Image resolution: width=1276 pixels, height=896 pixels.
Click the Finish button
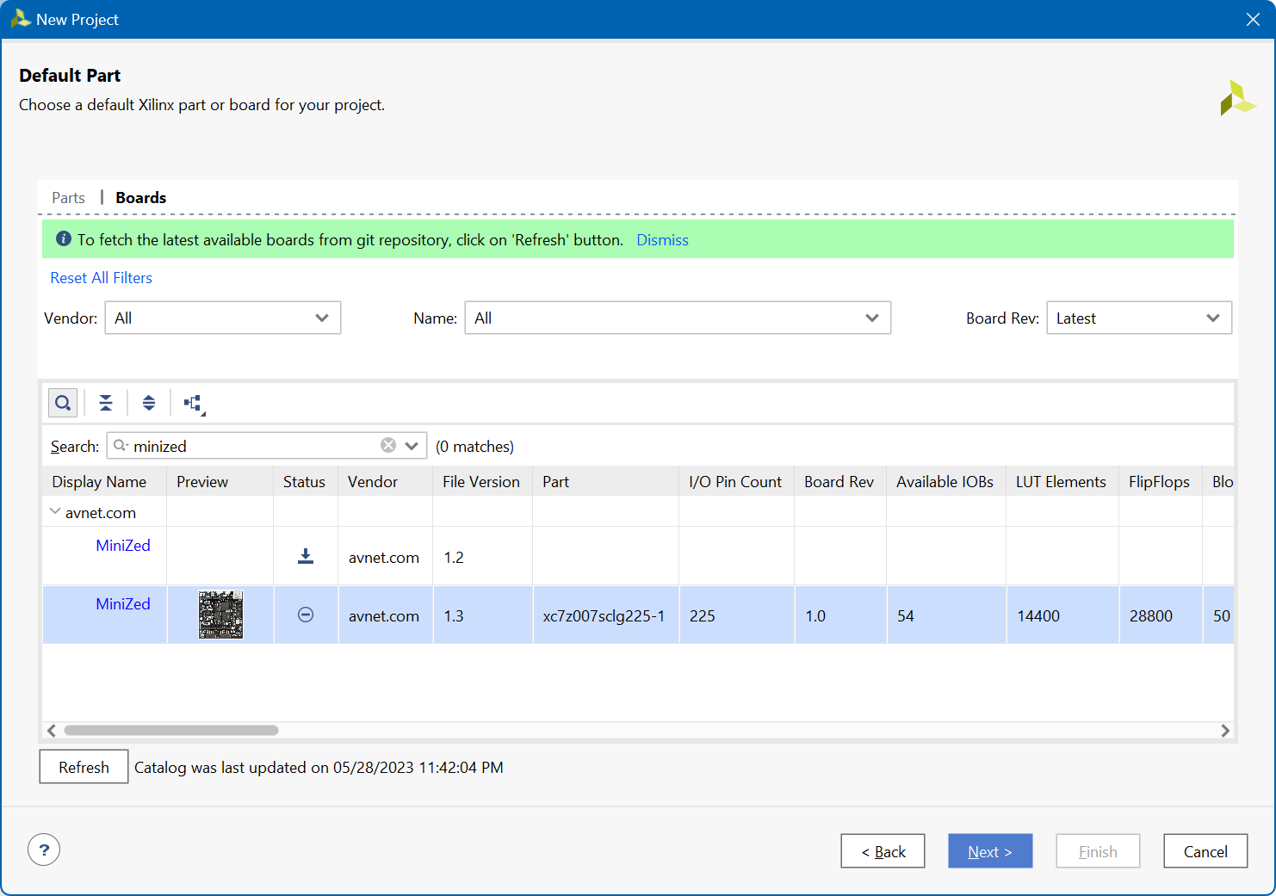pyautogui.click(x=1098, y=851)
